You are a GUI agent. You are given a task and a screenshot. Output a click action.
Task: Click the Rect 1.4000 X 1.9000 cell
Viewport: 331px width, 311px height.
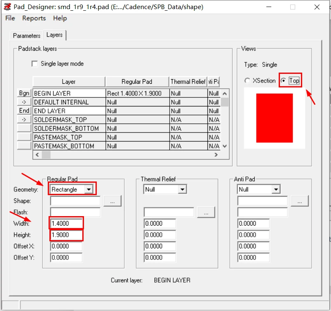(x=138, y=93)
